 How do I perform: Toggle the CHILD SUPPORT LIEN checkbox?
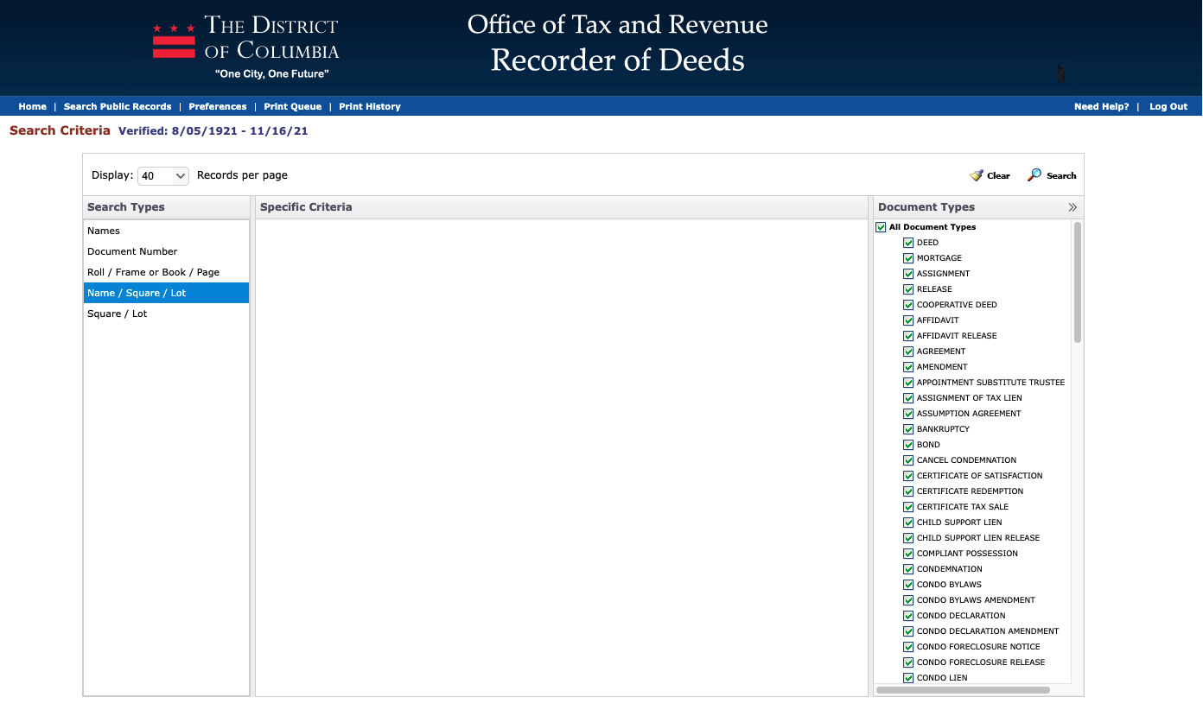click(x=908, y=522)
